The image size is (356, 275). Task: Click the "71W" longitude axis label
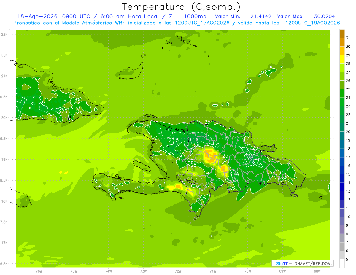pos(213,271)
